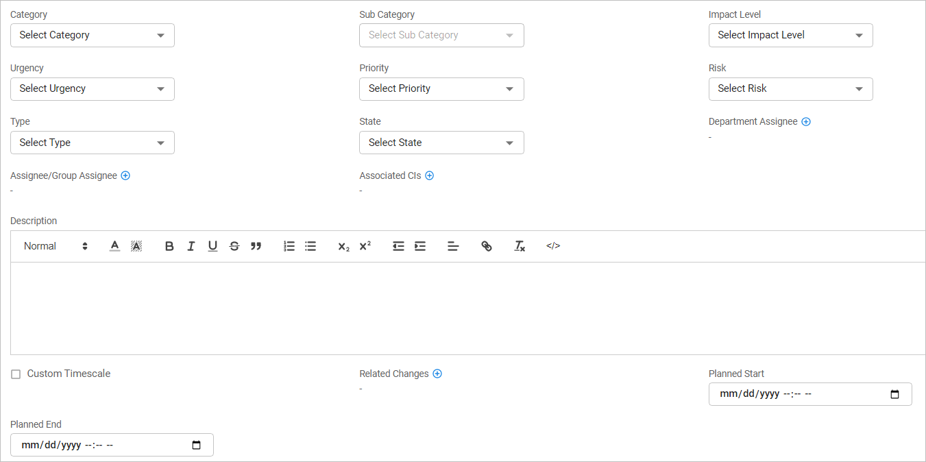
Task: Enable the Custom Timescale checkbox
Action: (x=16, y=374)
